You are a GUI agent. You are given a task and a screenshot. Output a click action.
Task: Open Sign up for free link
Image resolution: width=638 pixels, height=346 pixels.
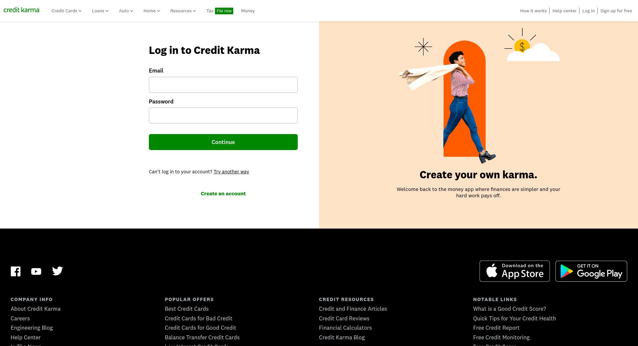pos(616,11)
